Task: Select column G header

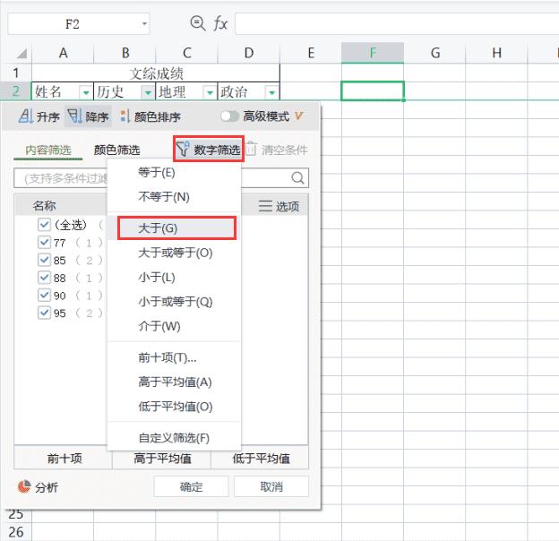Action: click(435, 53)
